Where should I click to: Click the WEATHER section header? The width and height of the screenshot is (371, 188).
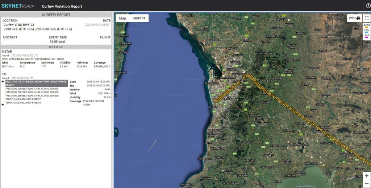click(56, 47)
